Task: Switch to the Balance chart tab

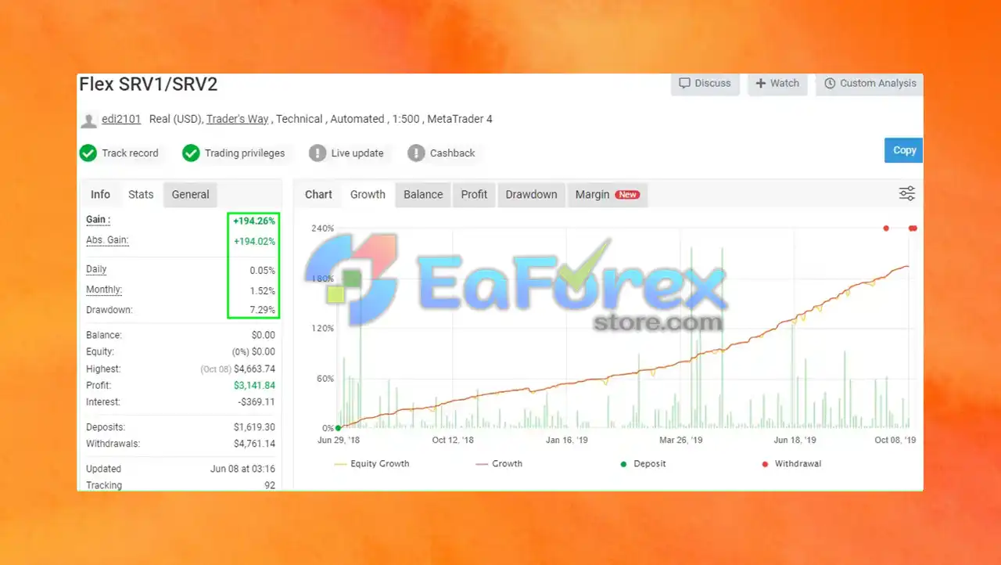Action: pyautogui.click(x=423, y=195)
